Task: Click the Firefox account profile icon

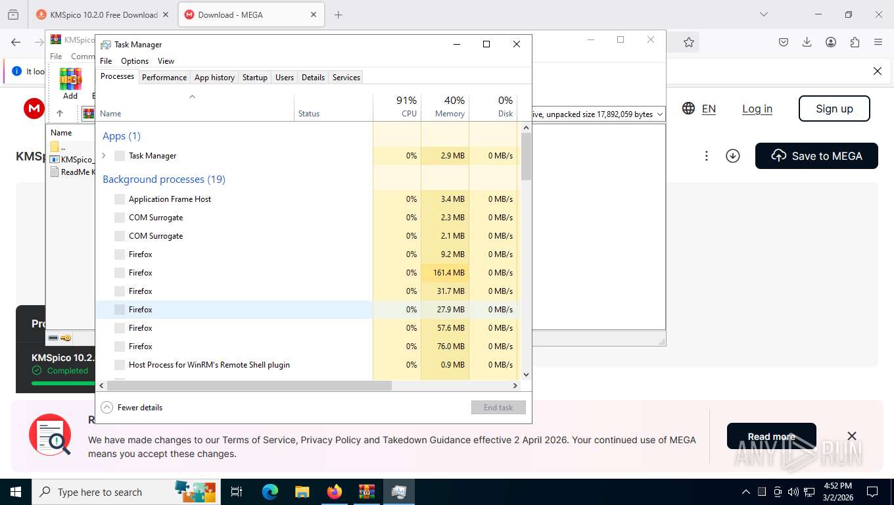Action: pyautogui.click(x=831, y=42)
